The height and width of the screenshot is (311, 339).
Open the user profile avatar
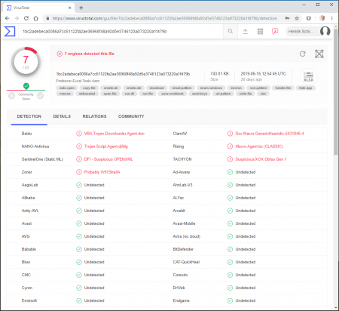(325, 31)
